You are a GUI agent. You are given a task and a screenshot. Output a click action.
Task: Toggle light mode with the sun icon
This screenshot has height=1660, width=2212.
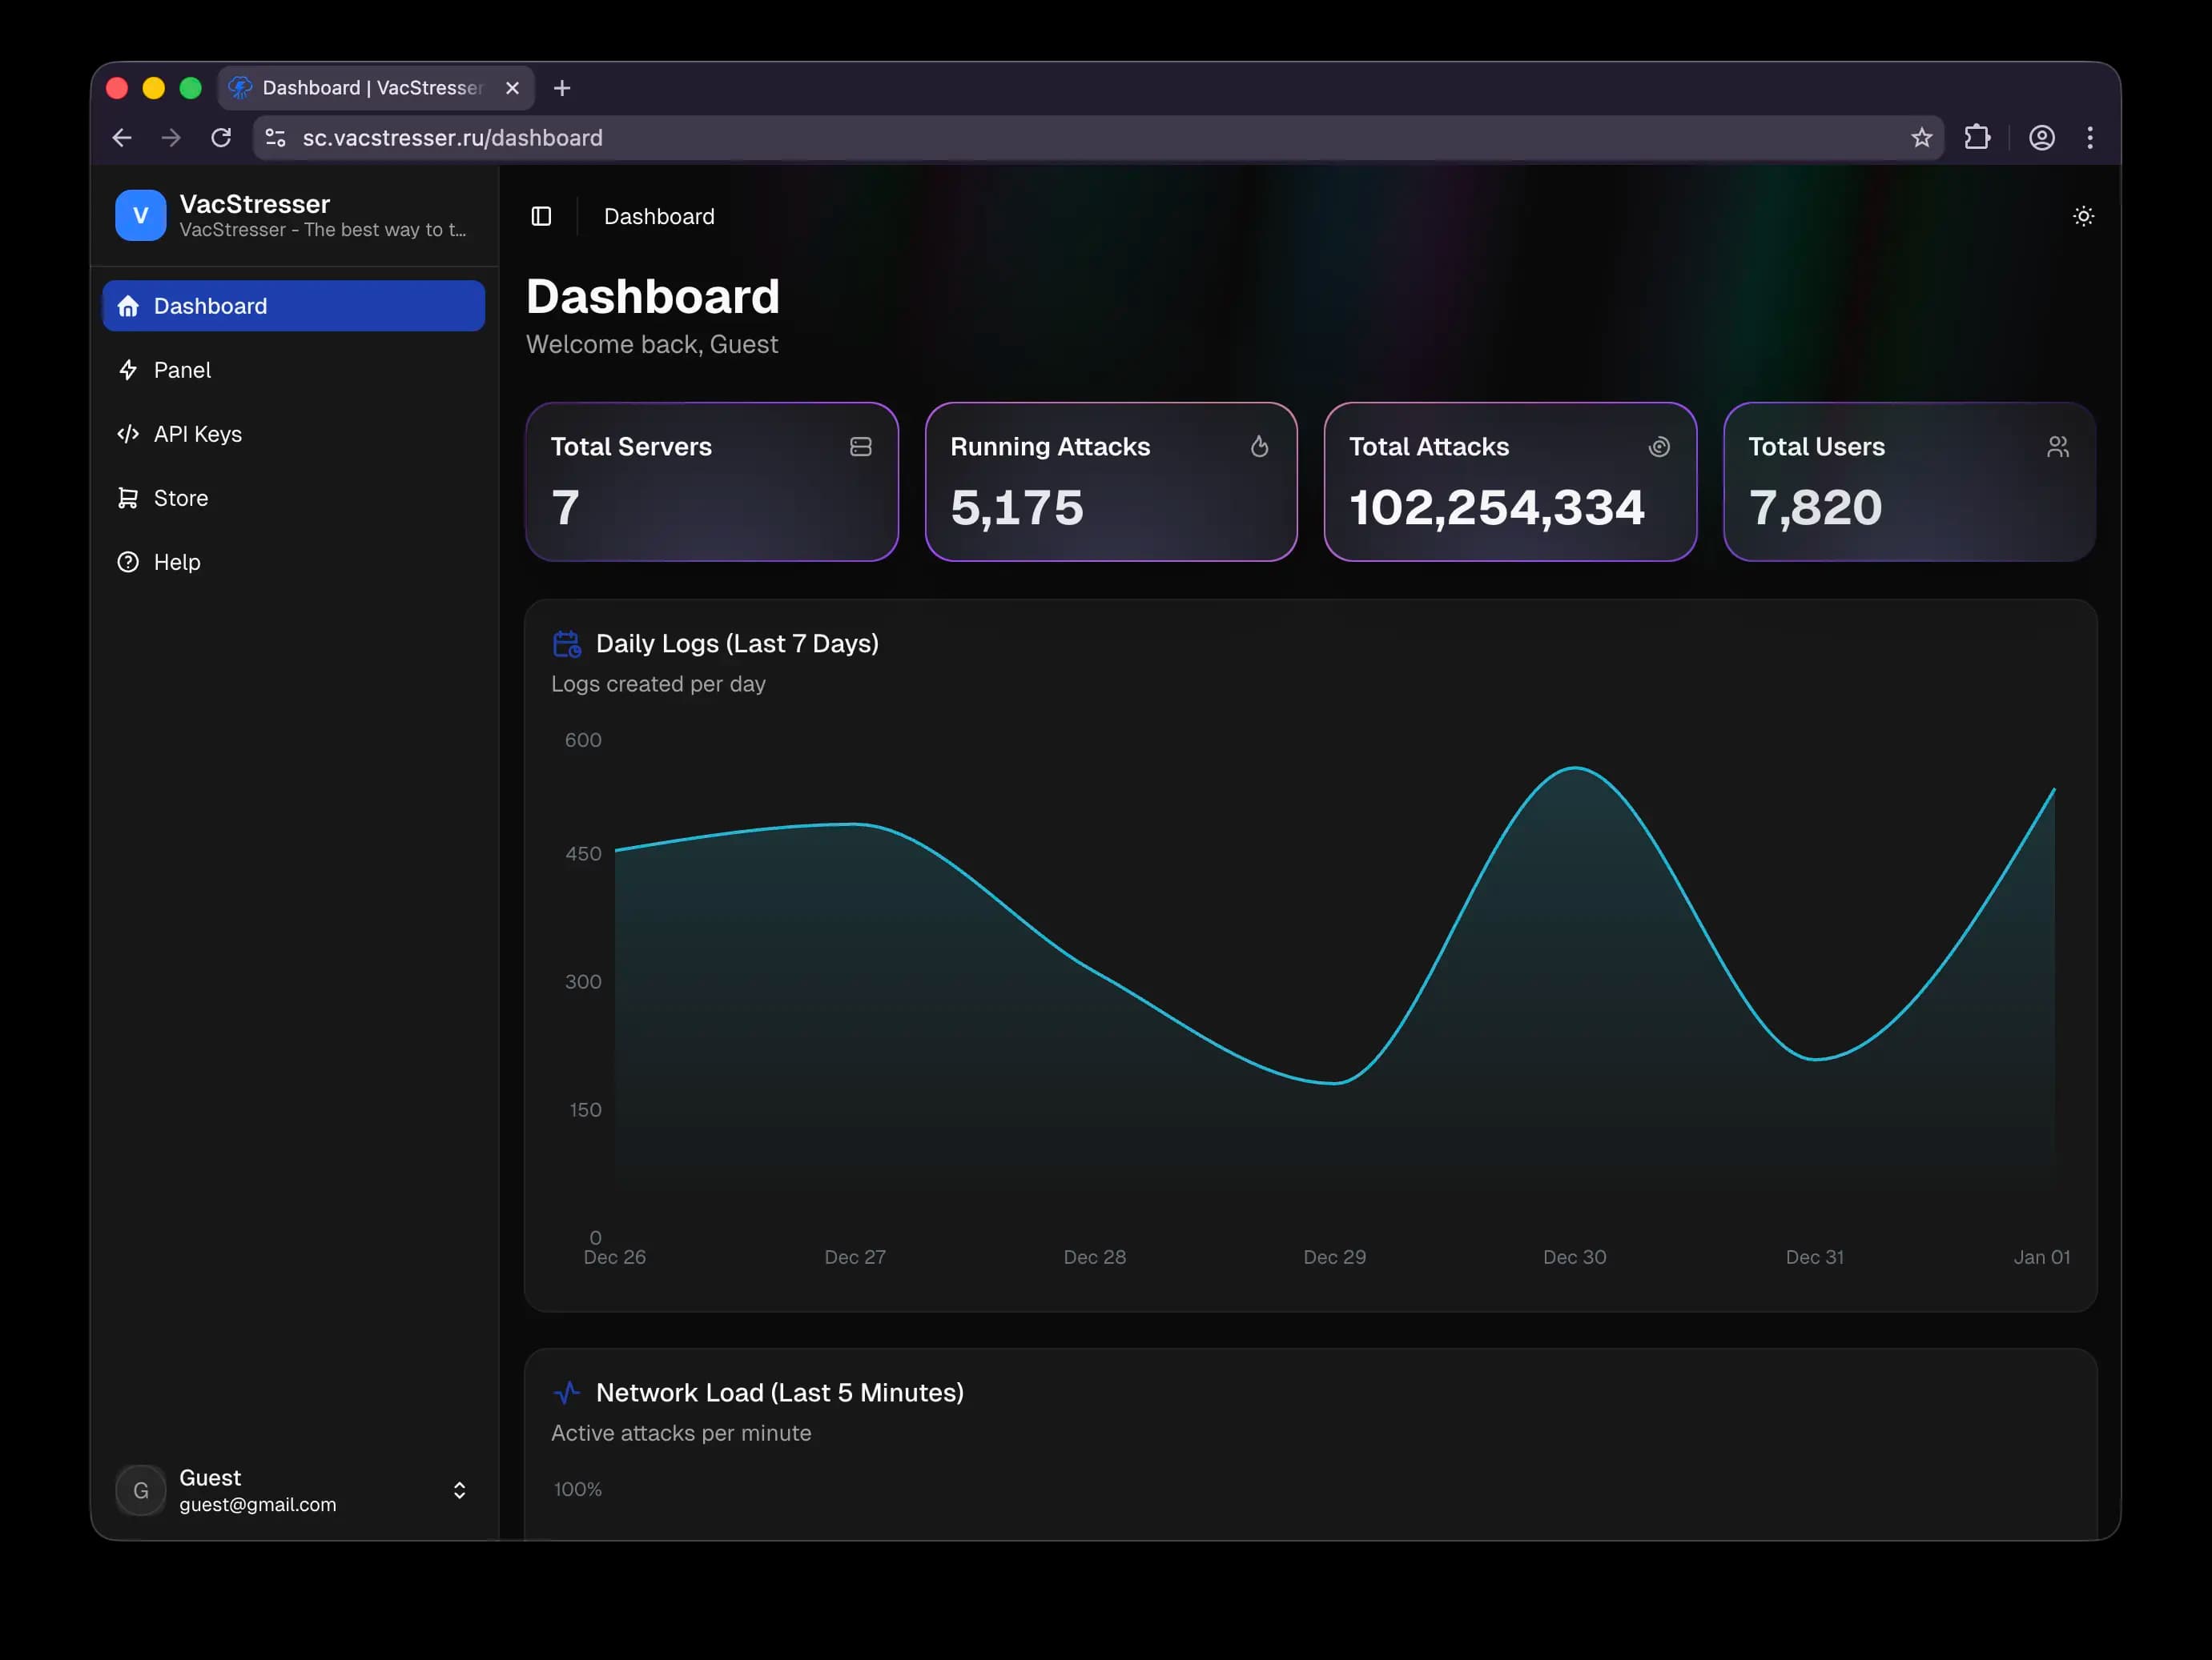pos(2084,216)
